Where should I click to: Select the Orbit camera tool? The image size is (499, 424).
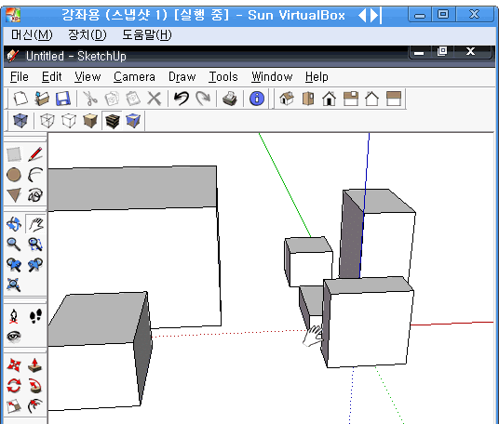14,224
